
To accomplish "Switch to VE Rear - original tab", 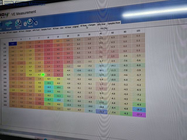I will [72, 27].
